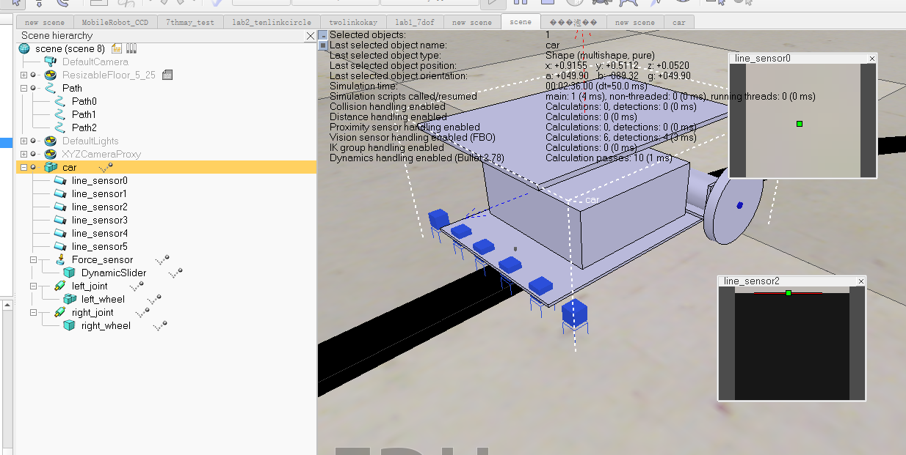Click the right_wheel cube icon

(x=70, y=326)
